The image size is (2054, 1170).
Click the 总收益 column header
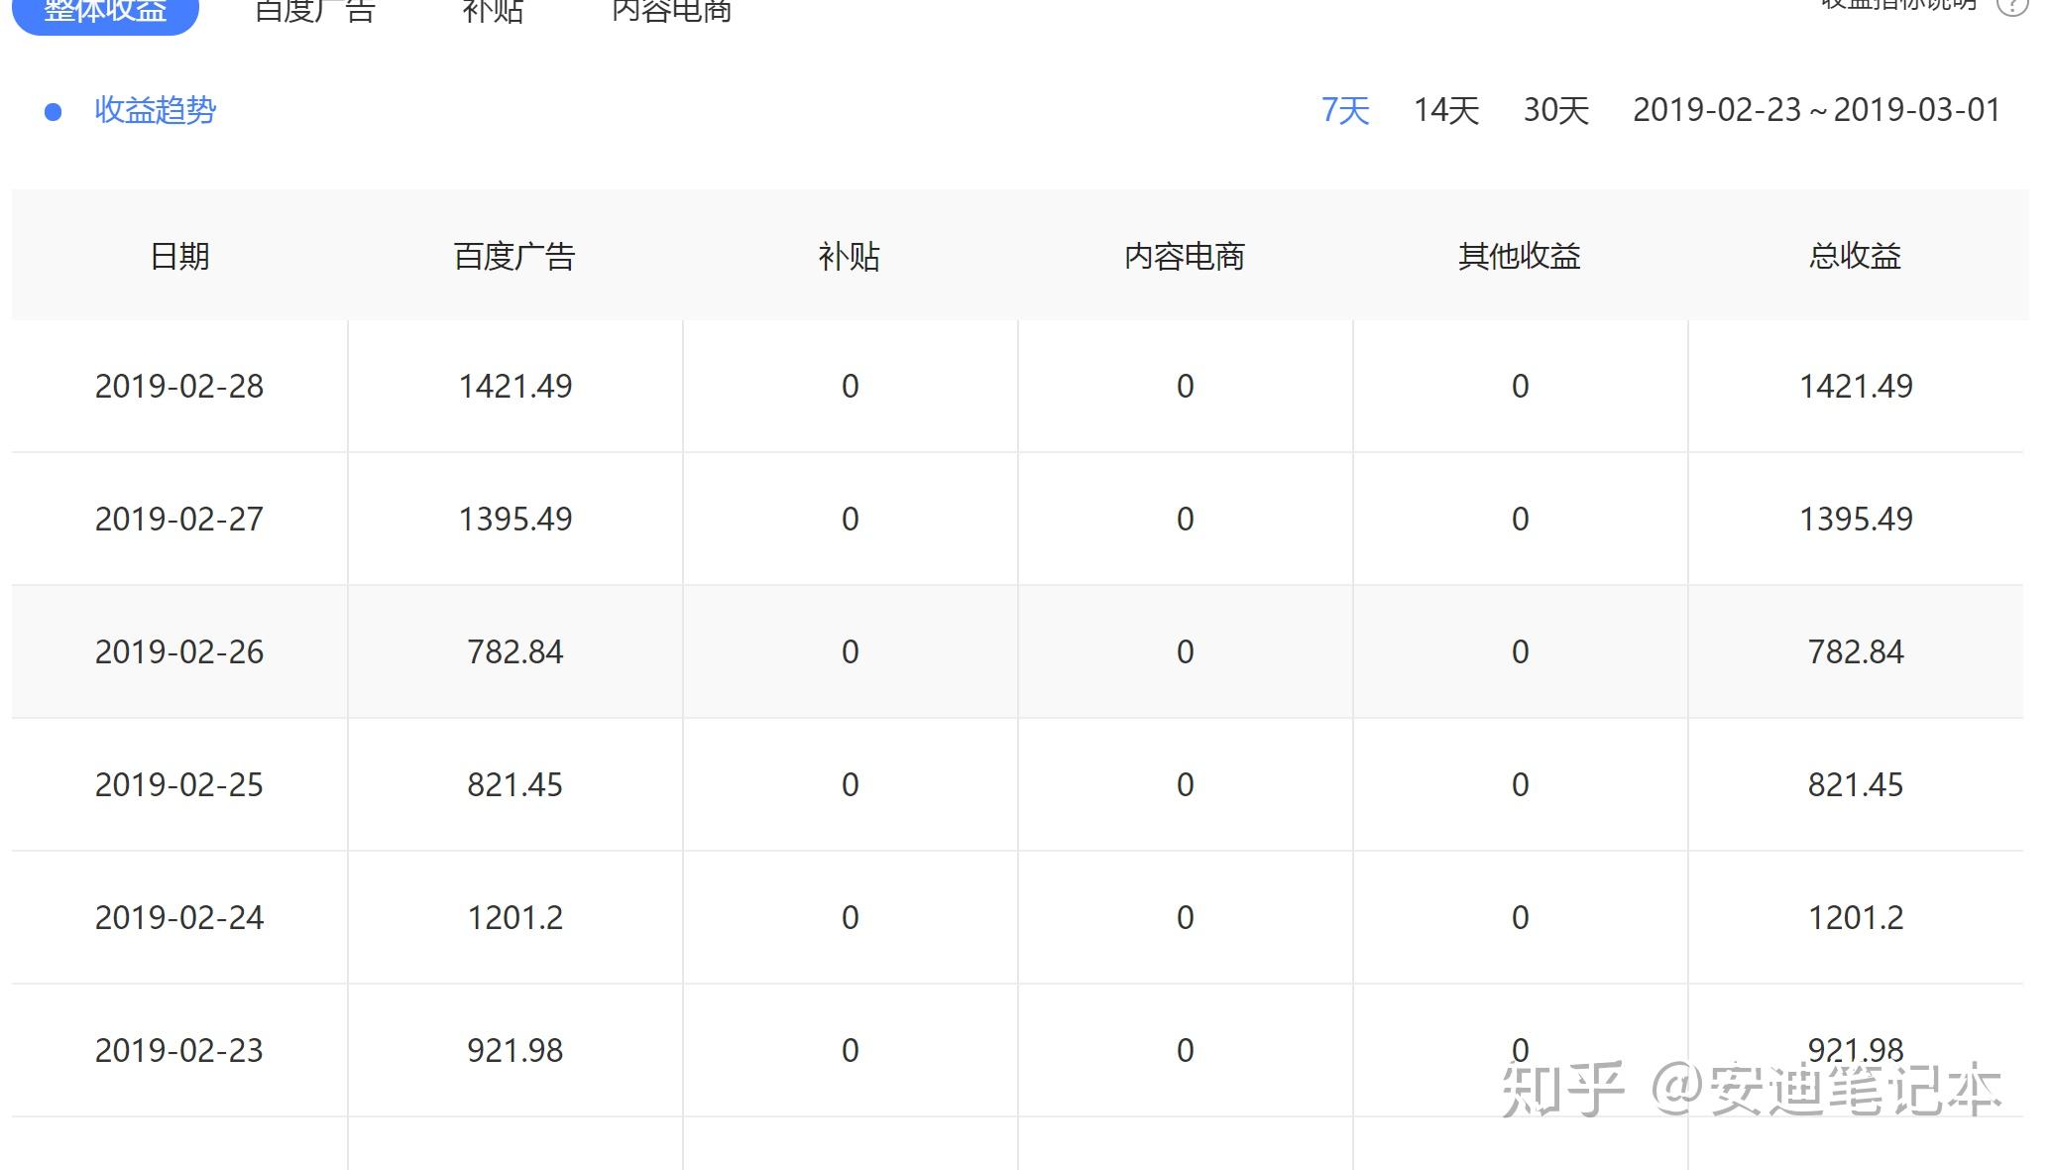(1855, 256)
